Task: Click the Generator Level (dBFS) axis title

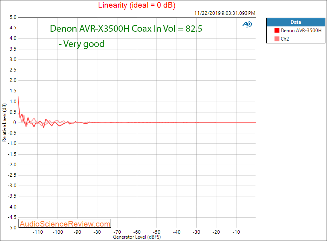Action: [x=137, y=237]
